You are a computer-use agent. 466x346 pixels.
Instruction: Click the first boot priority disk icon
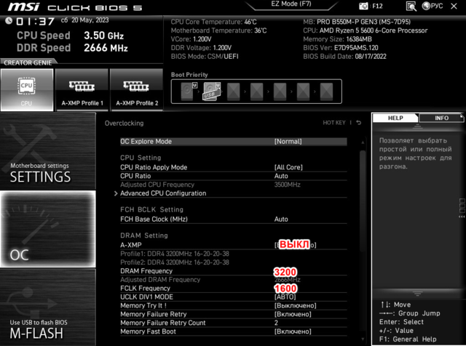(x=186, y=92)
